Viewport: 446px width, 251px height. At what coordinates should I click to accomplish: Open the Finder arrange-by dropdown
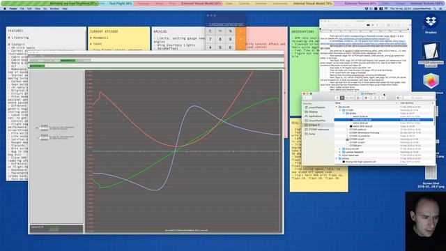[360, 98]
